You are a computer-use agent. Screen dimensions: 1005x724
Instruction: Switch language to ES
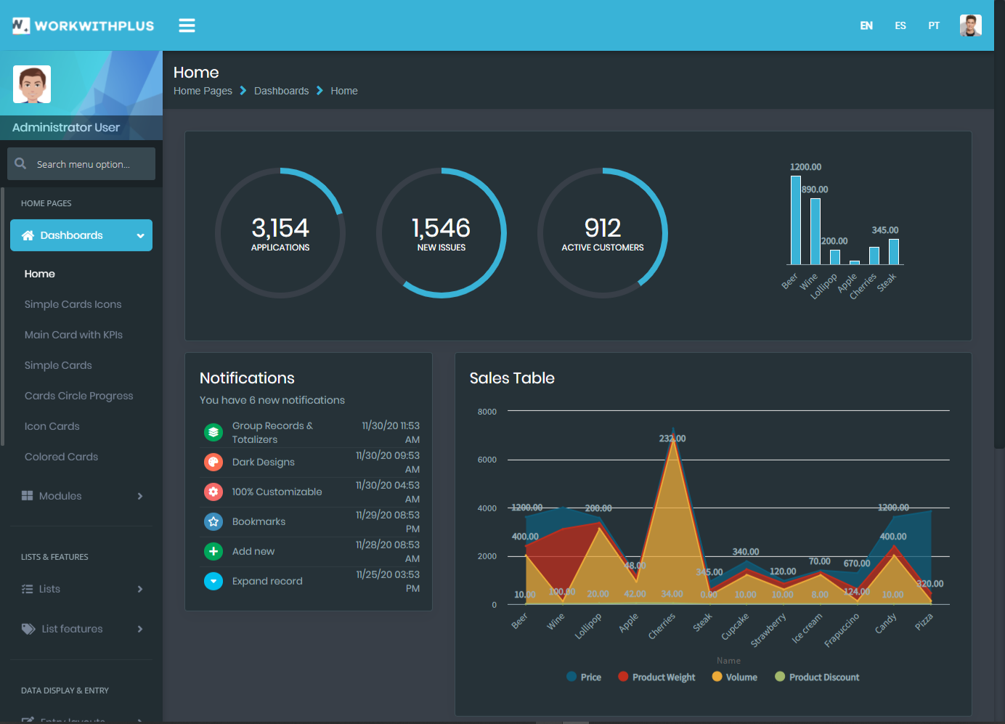point(900,25)
